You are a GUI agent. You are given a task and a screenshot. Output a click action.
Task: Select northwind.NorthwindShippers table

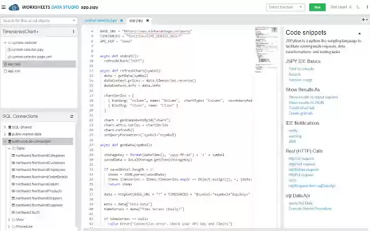37,199
